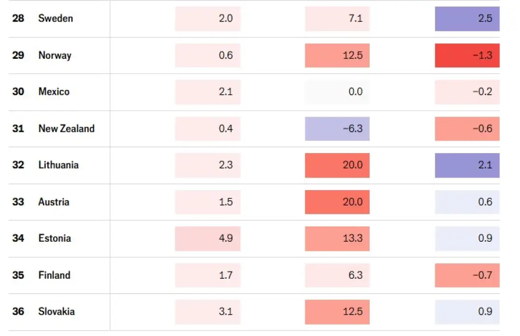This screenshot has height=336, width=520.
Task: Select Mexico's grey 0.0 cell
Action: [x=337, y=92]
